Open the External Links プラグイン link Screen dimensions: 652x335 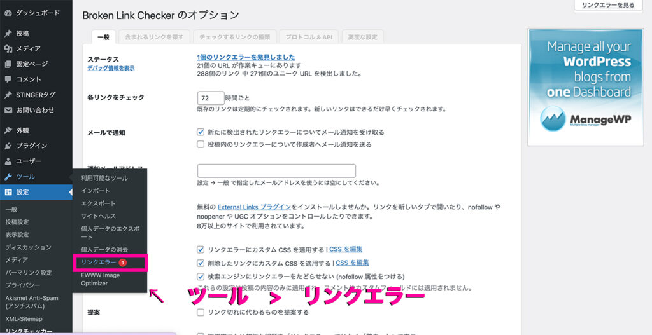tap(254, 207)
